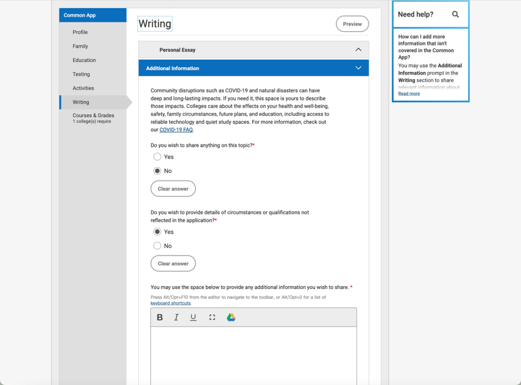Click the Need help search magnifier icon
Screen dimensions: 521x385
pos(455,14)
